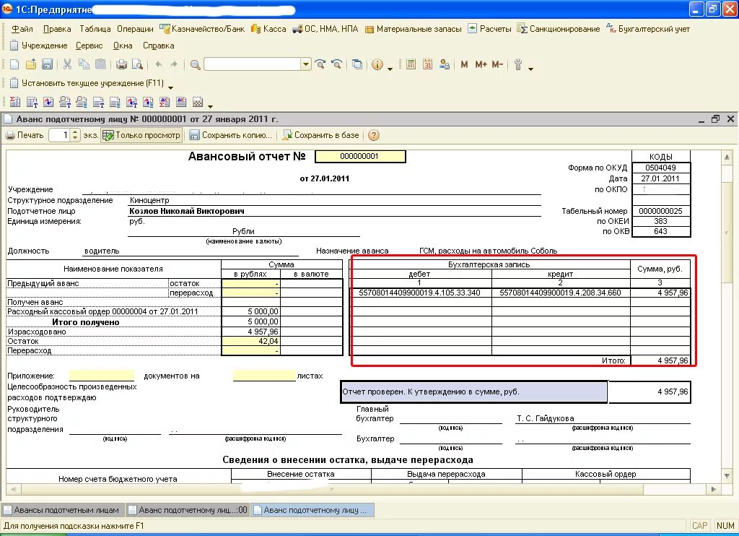Expand the arrow after Установить текущее учреждение
This screenshot has height=536, width=739.
[x=170, y=87]
